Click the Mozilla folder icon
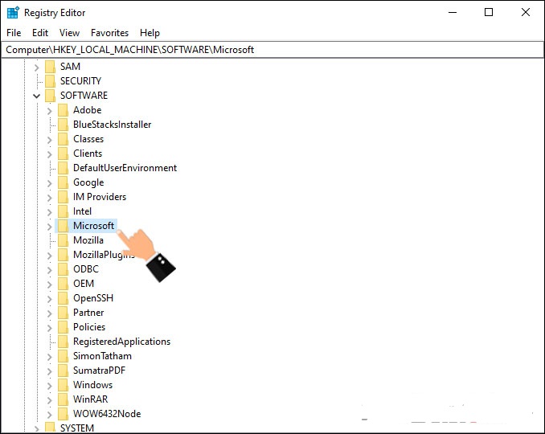Image resolution: width=545 pixels, height=434 pixels. pos(63,240)
